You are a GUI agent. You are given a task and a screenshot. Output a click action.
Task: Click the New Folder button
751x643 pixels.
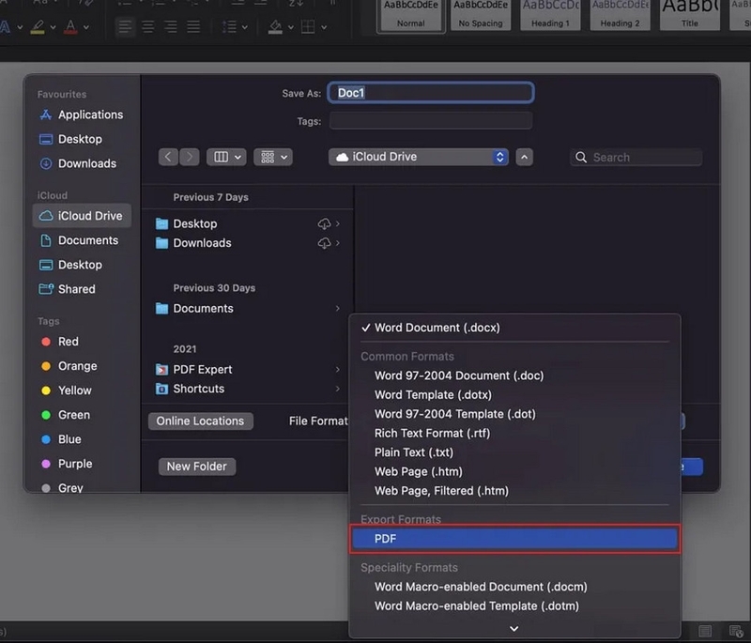(197, 467)
